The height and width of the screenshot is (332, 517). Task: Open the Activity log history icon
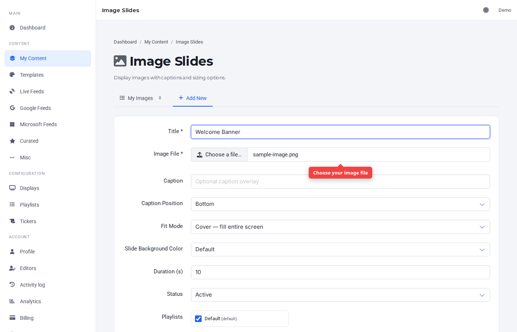tap(12, 285)
